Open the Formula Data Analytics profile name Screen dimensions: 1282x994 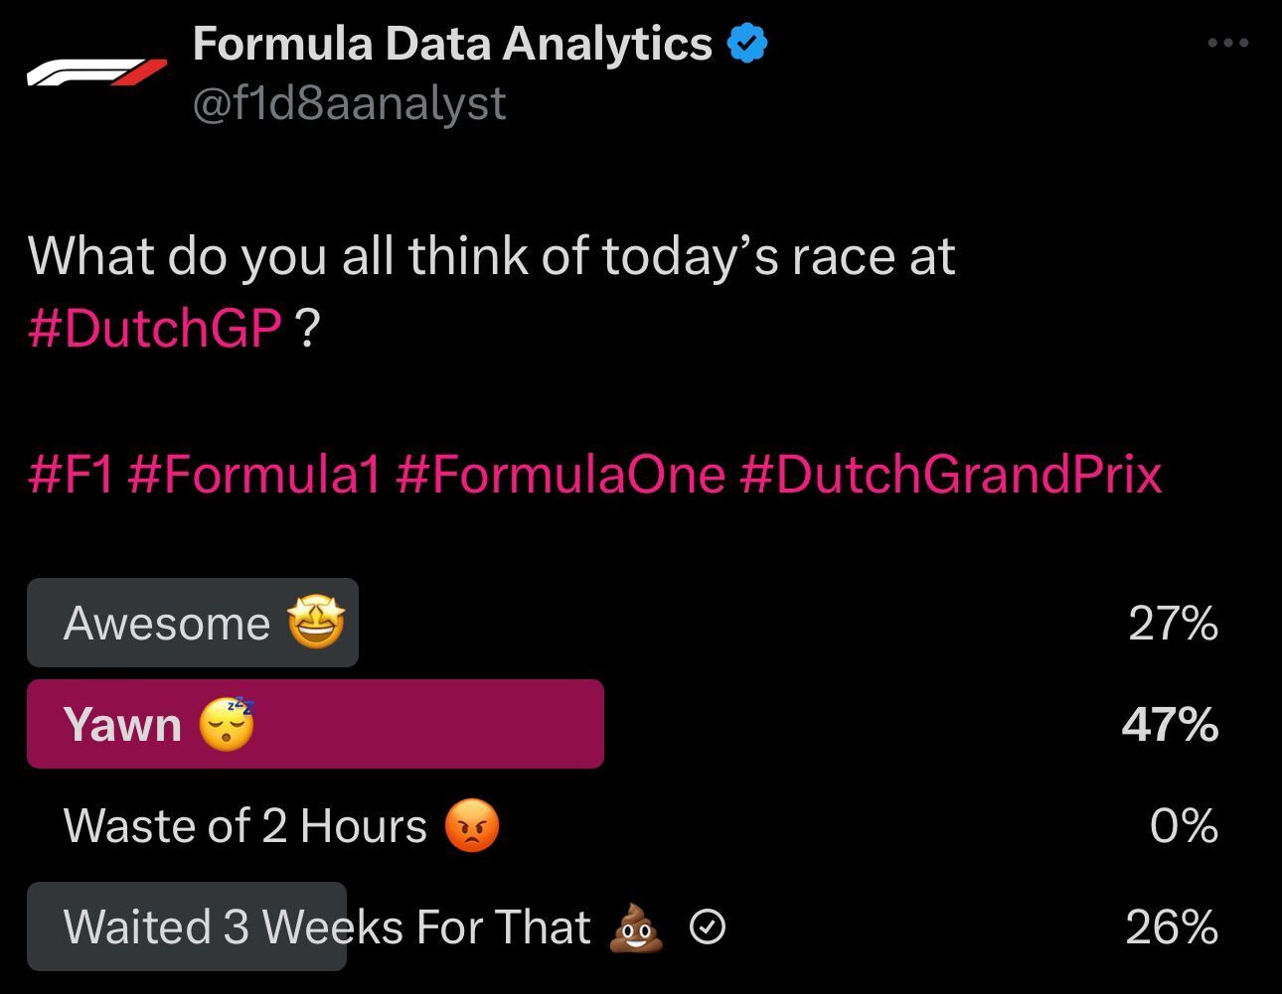point(452,44)
